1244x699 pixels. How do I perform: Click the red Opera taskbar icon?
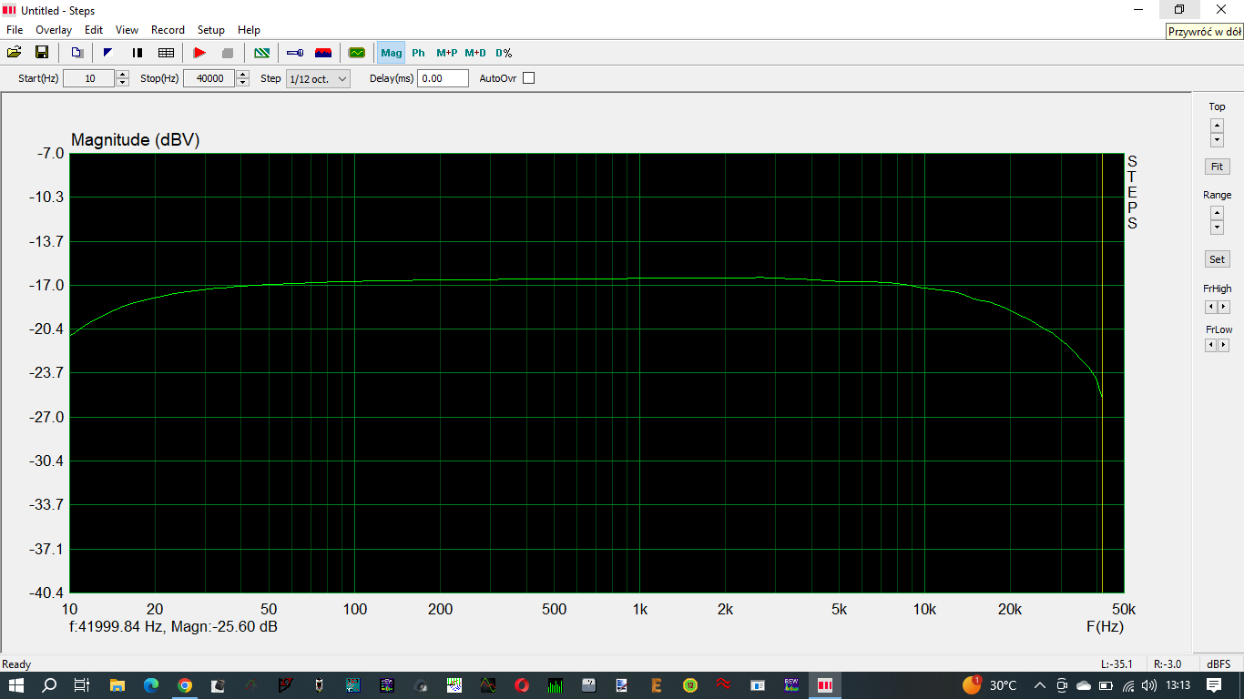coord(522,684)
